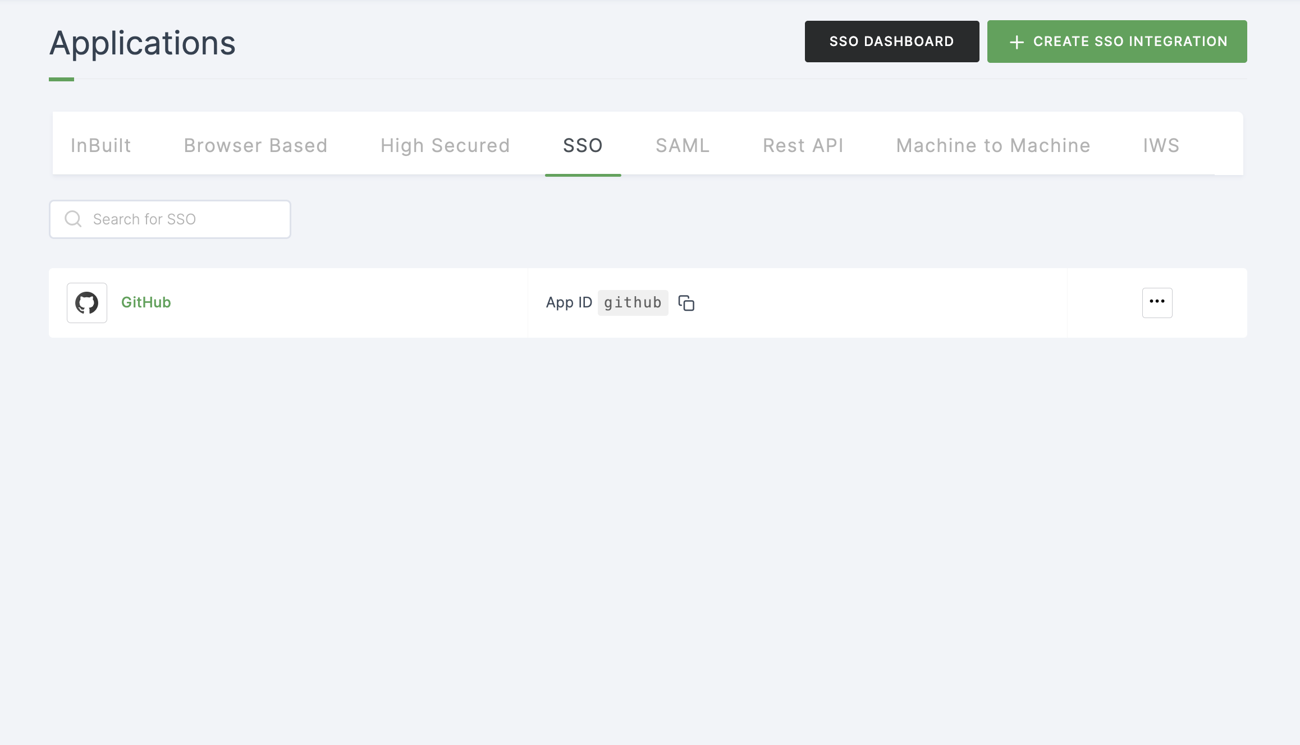Click the three-dot menu icon for GitHub

(x=1157, y=302)
